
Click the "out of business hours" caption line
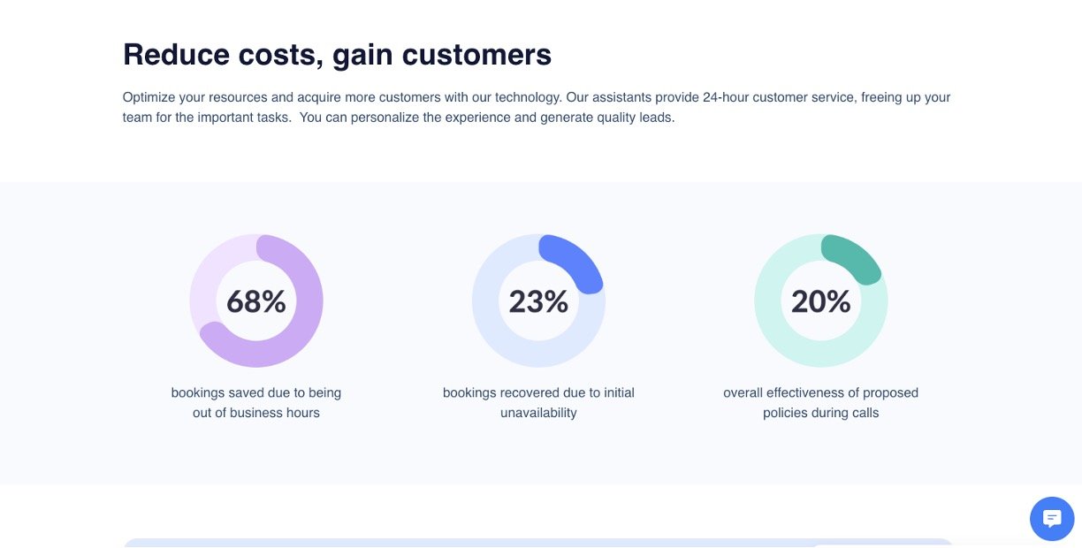pos(256,413)
